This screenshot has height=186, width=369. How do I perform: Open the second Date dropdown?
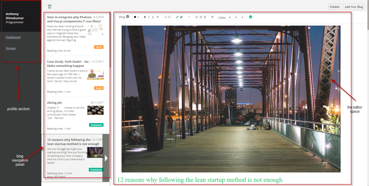click(x=236, y=17)
